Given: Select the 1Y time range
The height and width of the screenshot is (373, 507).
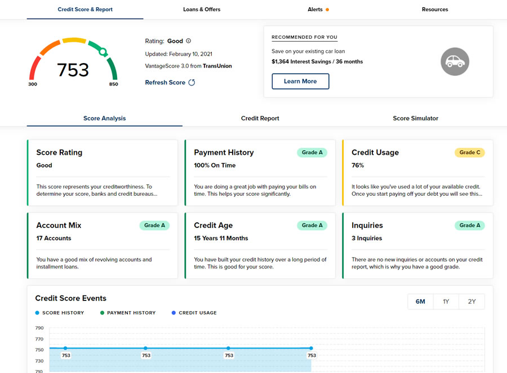Looking at the screenshot, I should click(x=446, y=302).
